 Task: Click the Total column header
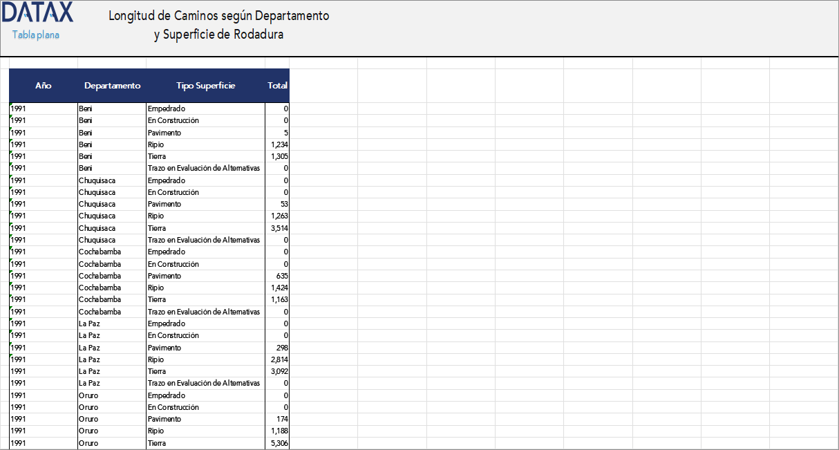pyautogui.click(x=277, y=86)
